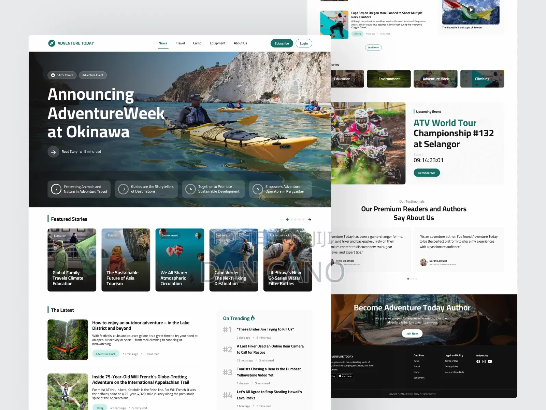This screenshot has height=410, width=546.
Task: Open trending #4 Hawaii's Lava Rocks story
Action: coord(269,395)
